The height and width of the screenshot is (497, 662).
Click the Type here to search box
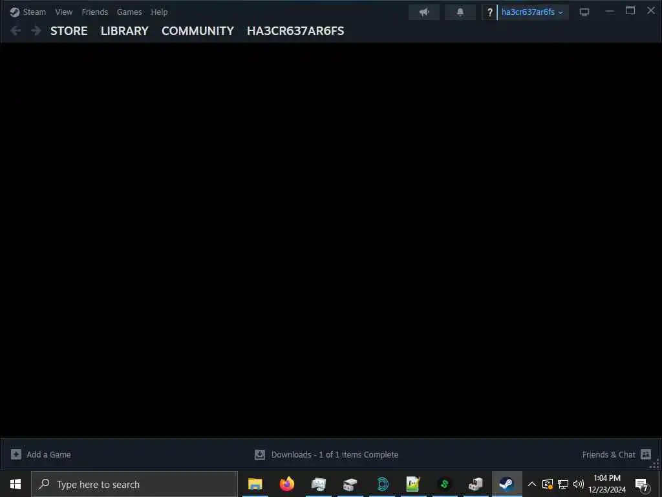(x=134, y=484)
